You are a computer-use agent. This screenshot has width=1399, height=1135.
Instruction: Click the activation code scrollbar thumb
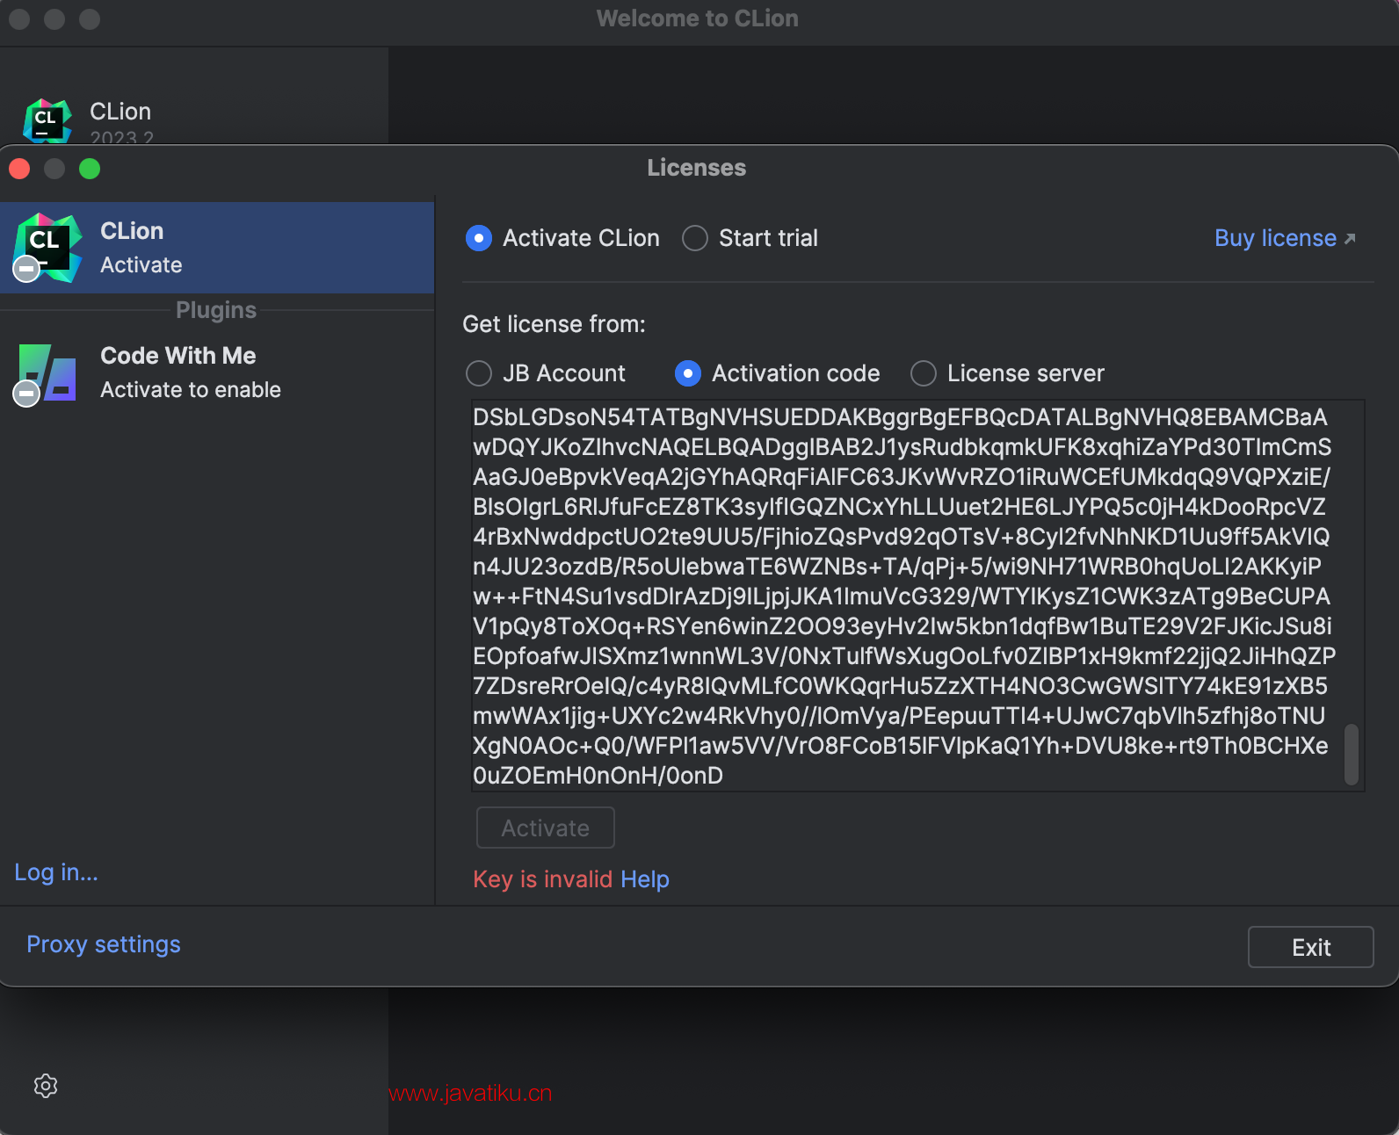coord(1352,754)
